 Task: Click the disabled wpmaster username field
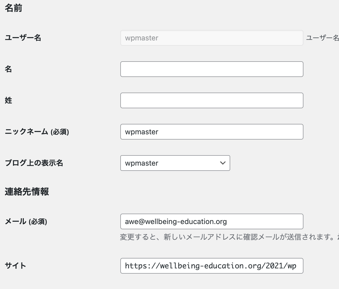211,38
